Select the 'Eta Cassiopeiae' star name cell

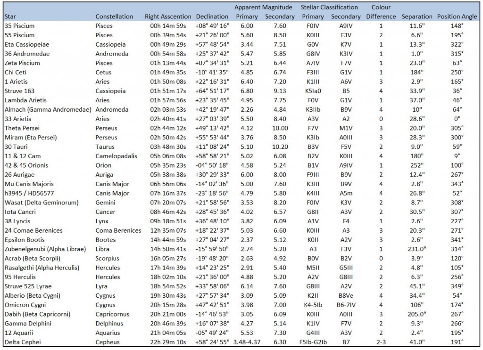tap(27, 44)
